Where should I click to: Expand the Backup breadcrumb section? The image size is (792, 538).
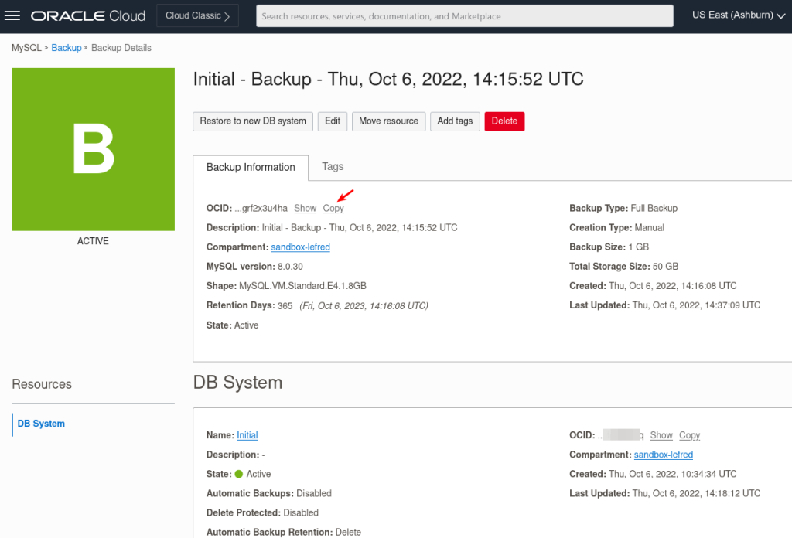click(66, 47)
